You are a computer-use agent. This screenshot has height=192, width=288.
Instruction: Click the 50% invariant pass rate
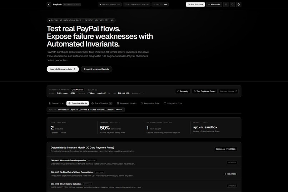coord(105,128)
